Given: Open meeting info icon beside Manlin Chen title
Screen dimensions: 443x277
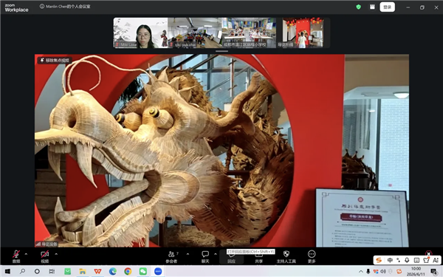Looking at the screenshot, I should [x=42, y=6].
